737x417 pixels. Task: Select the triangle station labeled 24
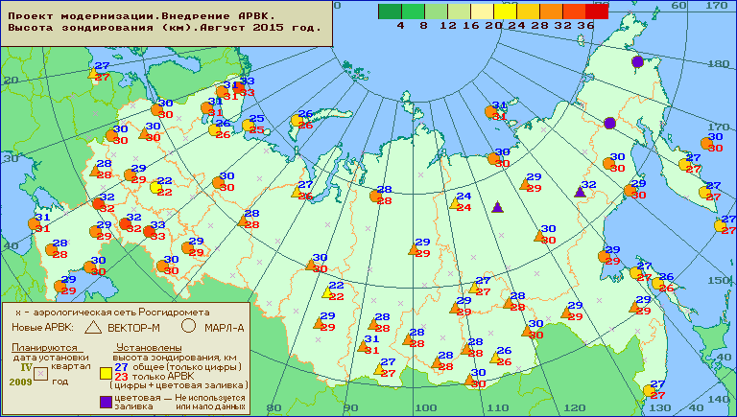pyautogui.click(x=455, y=203)
